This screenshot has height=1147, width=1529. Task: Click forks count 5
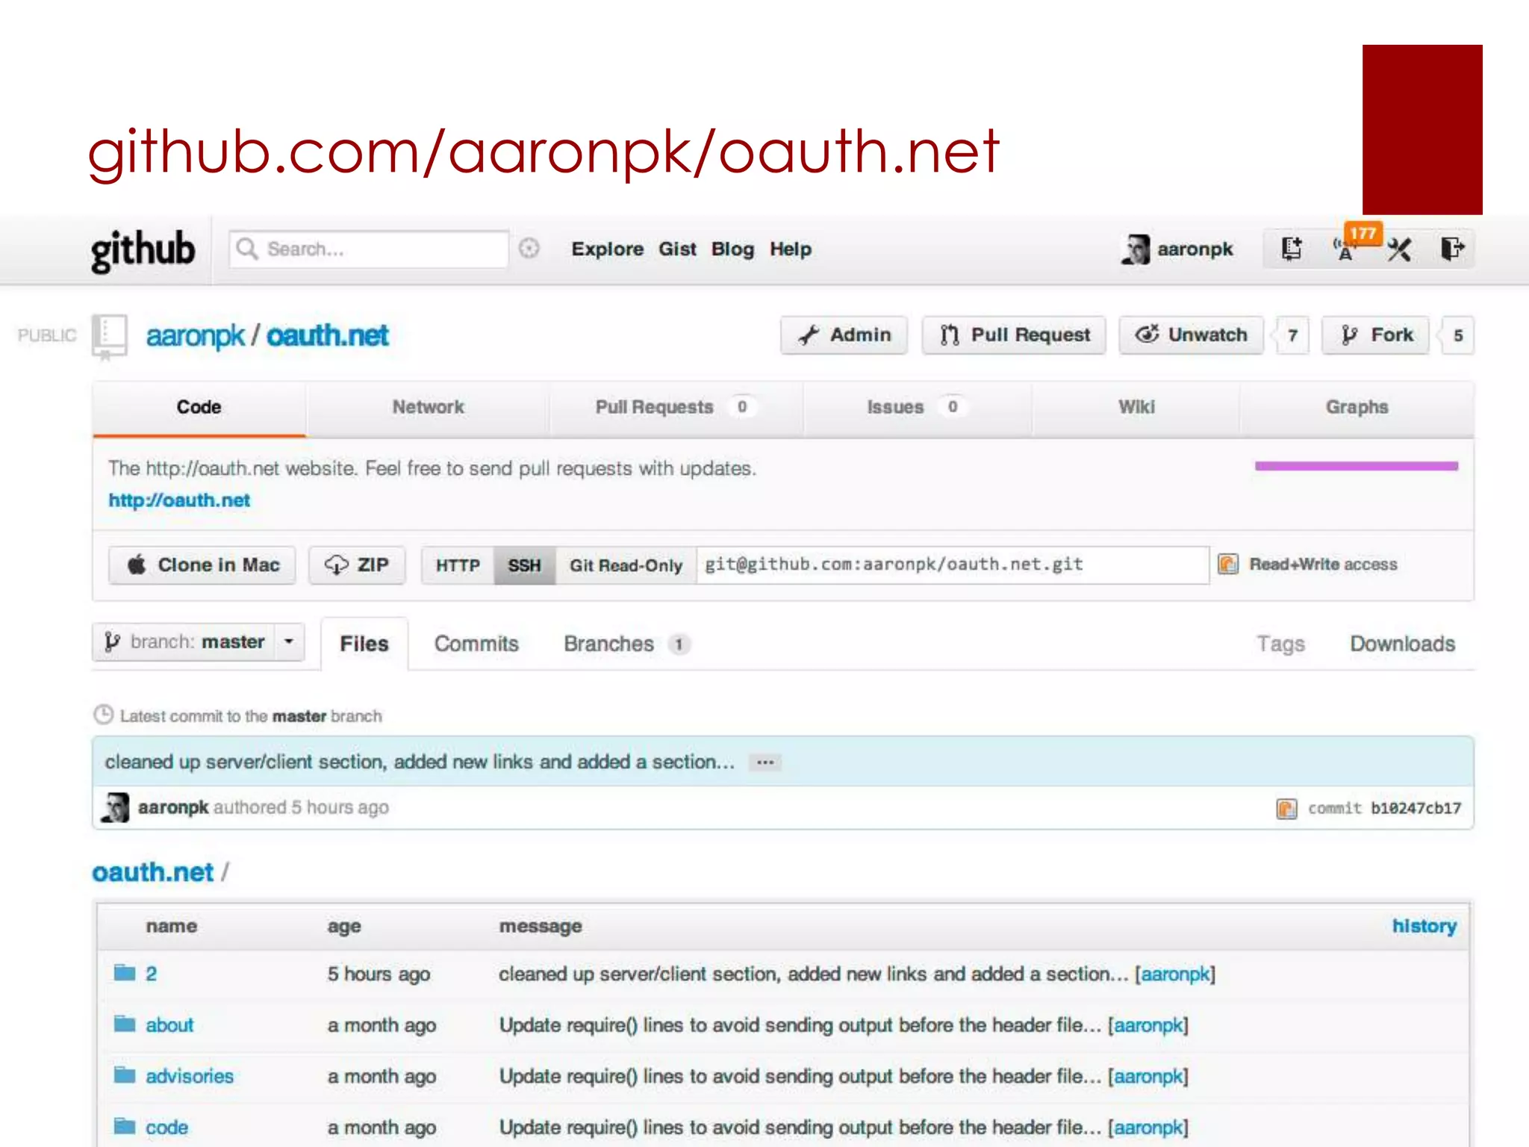pos(1457,336)
